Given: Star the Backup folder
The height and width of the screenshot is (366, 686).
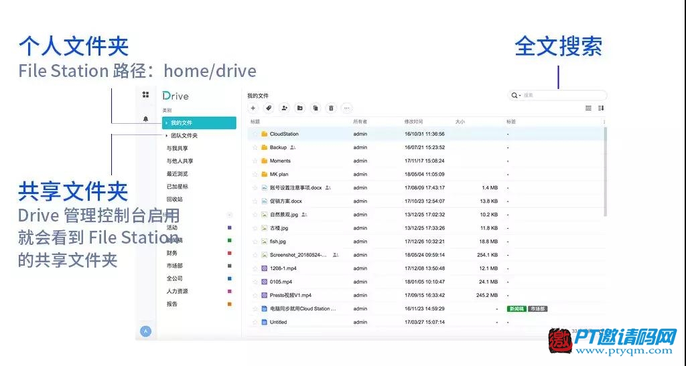Looking at the screenshot, I should pyautogui.click(x=255, y=148).
